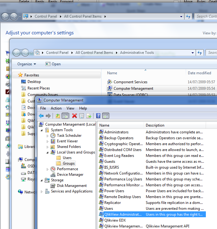This screenshot has width=217, height=229.
Task: Open the Organize dropdown menu
Action: tap(27, 64)
